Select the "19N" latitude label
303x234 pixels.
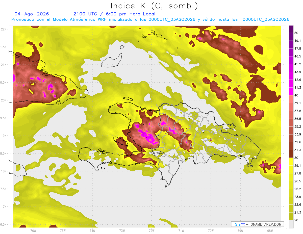tap(4, 136)
